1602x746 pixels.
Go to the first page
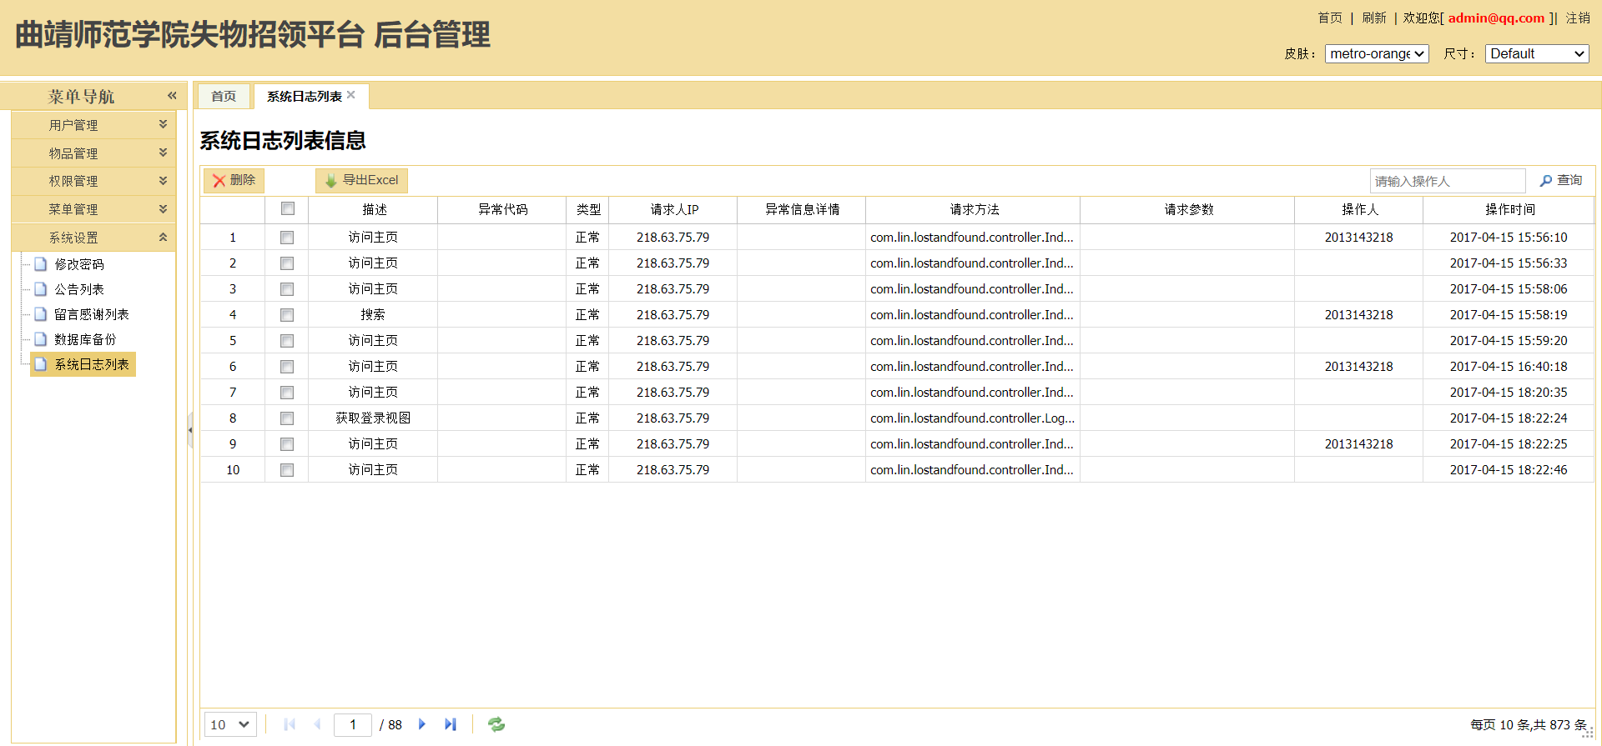290,724
